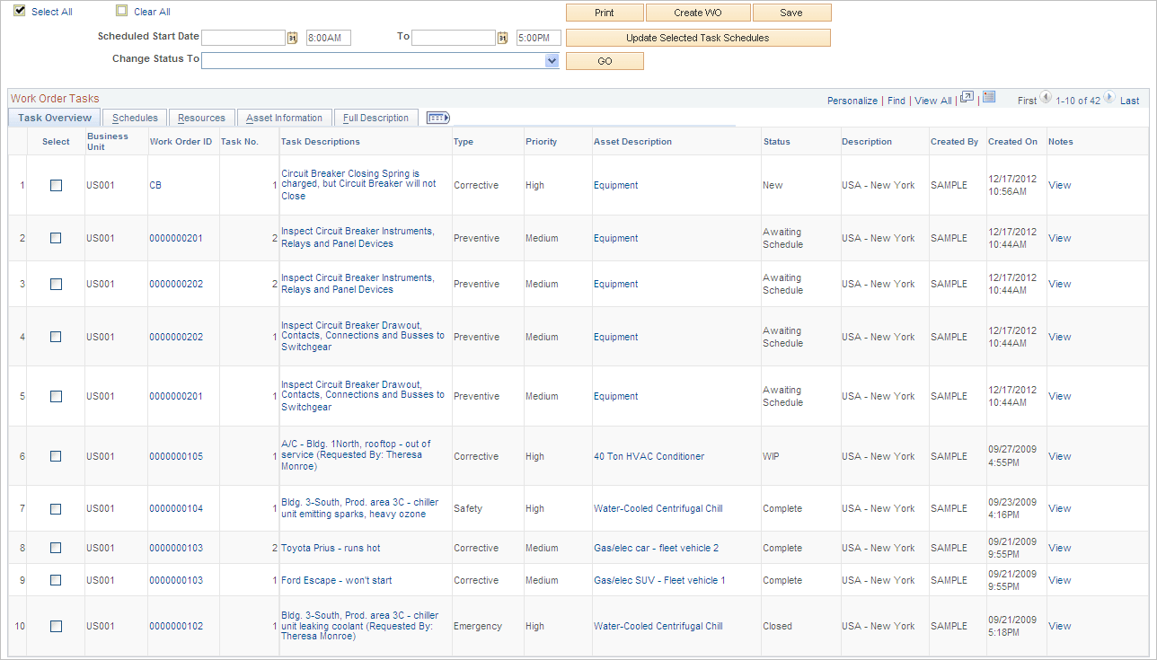Uncheck the Select All checkbox
This screenshot has height=660, width=1157.
[x=18, y=12]
